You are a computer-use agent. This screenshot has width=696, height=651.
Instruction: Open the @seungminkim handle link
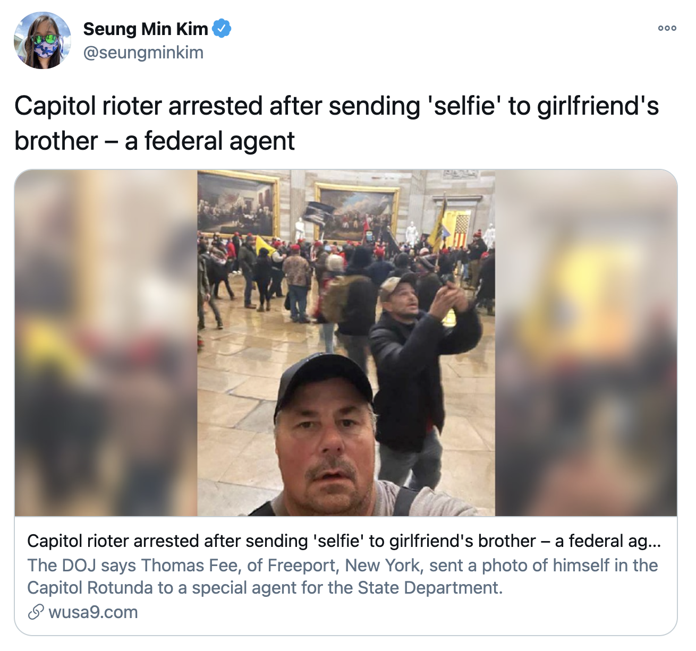point(143,53)
